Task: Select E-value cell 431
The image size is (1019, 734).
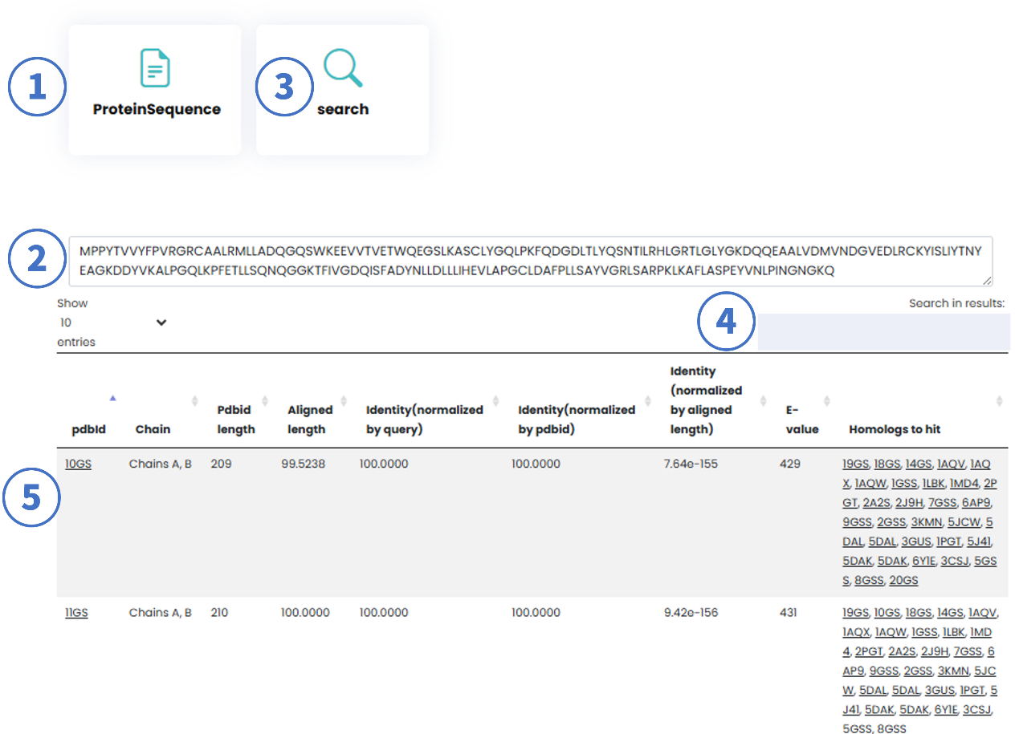Action: tap(788, 613)
